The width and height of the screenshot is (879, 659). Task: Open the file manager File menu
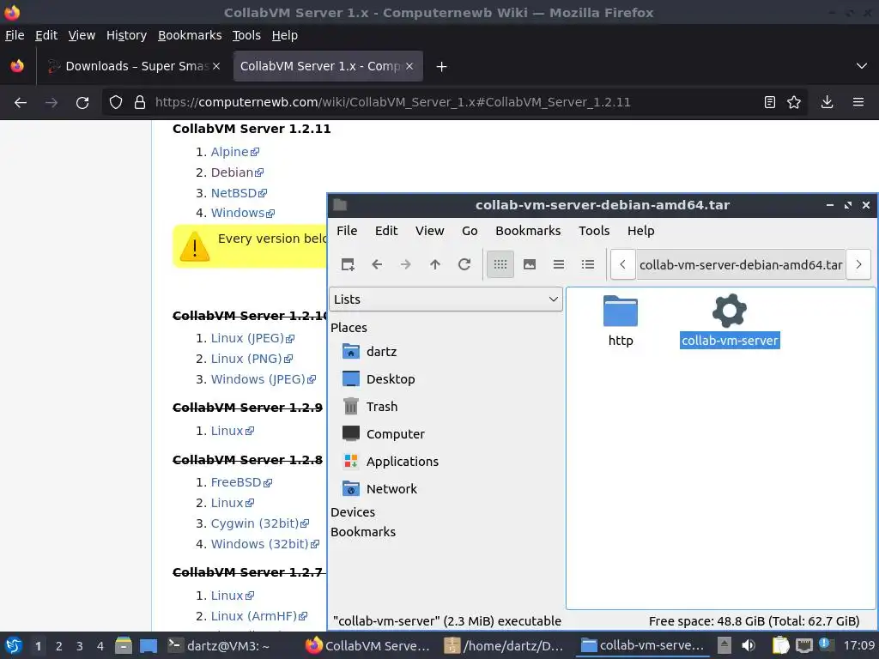(347, 231)
